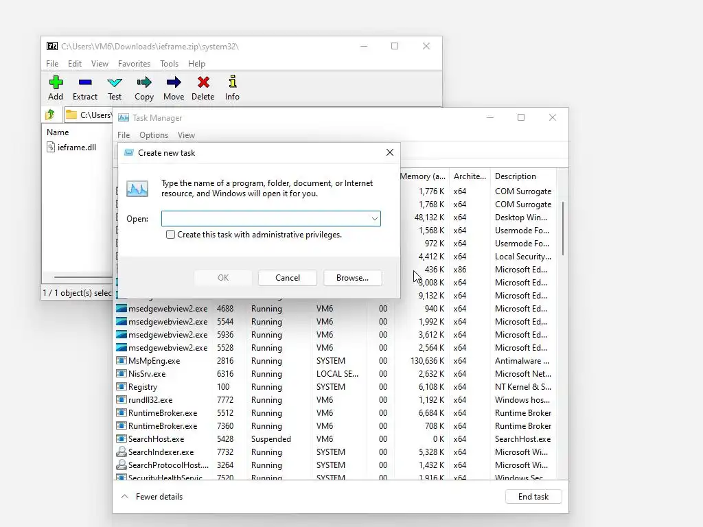
Task: Select icon of SearchProtocolHost process
Action: click(121, 465)
